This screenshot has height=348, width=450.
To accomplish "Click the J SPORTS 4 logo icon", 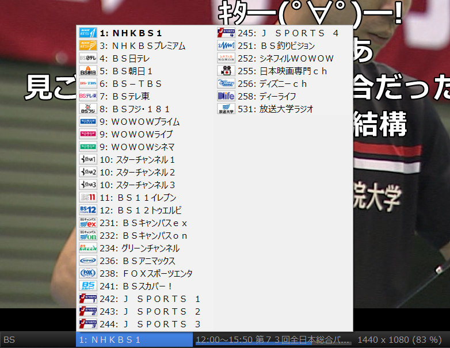I will click(226, 33).
